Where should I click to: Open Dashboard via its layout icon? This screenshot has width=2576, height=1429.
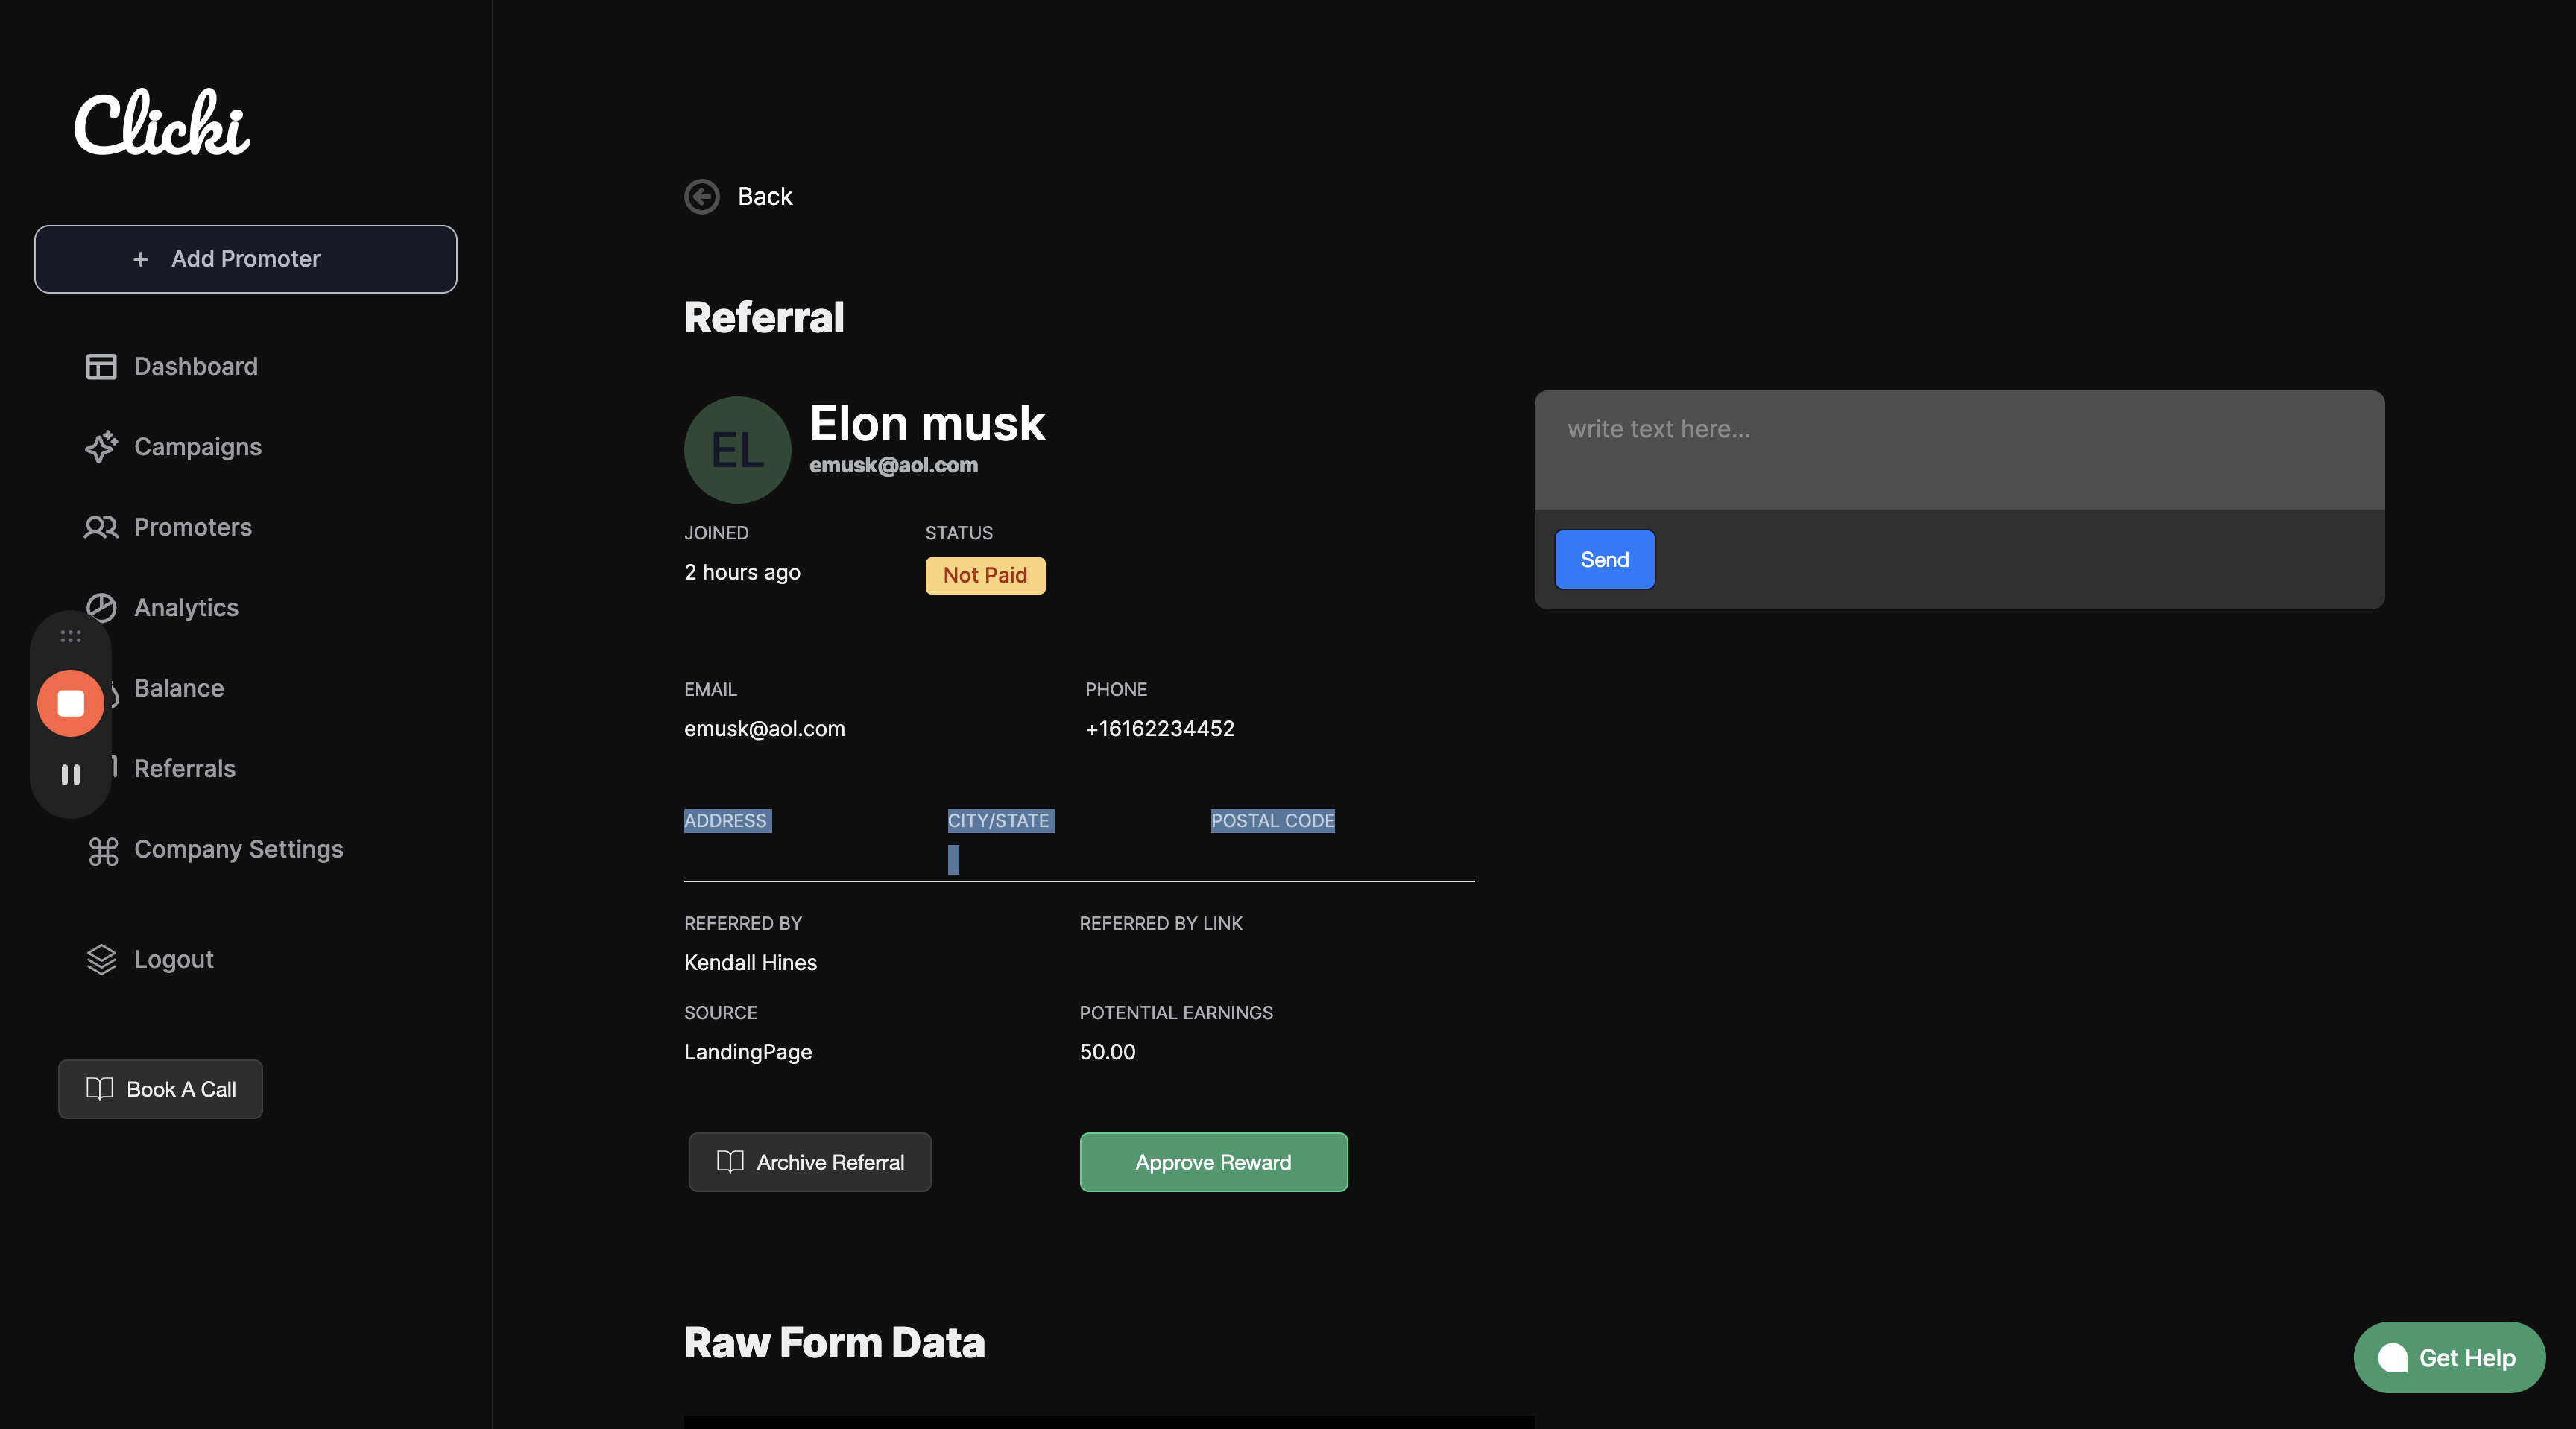tap(101, 367)
